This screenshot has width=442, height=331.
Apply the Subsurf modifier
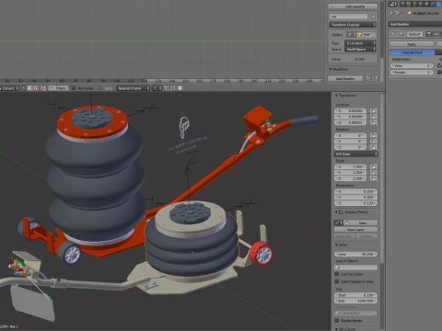pos(412,44)
